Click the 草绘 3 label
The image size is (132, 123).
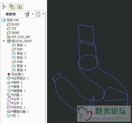pos(21,58)
